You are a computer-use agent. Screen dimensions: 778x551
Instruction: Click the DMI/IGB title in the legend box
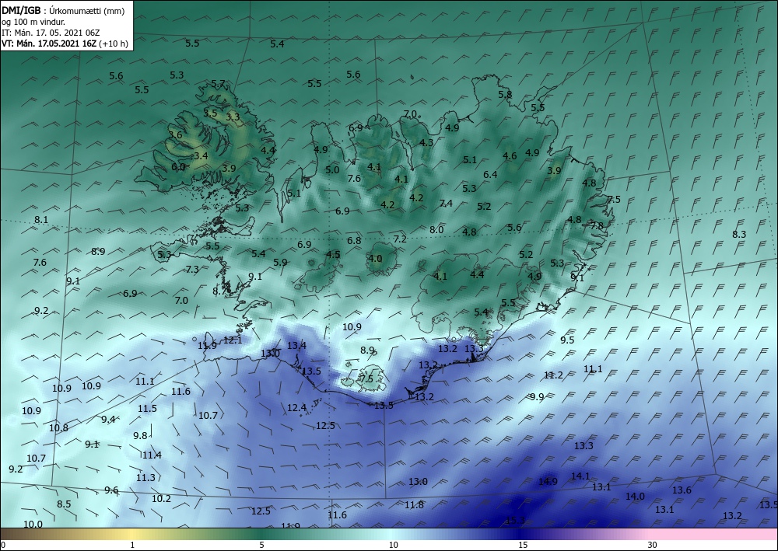tap(20, 10)
